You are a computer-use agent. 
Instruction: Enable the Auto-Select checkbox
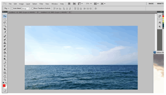12,8
